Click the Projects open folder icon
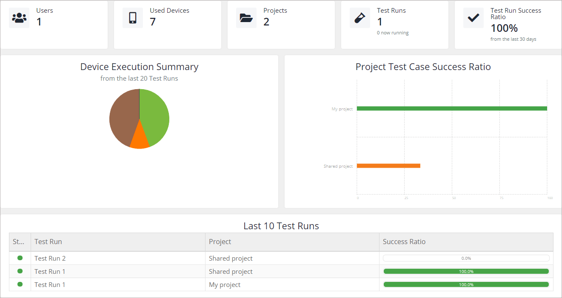Screen dimensions: 562x298 tap(246, 18)
